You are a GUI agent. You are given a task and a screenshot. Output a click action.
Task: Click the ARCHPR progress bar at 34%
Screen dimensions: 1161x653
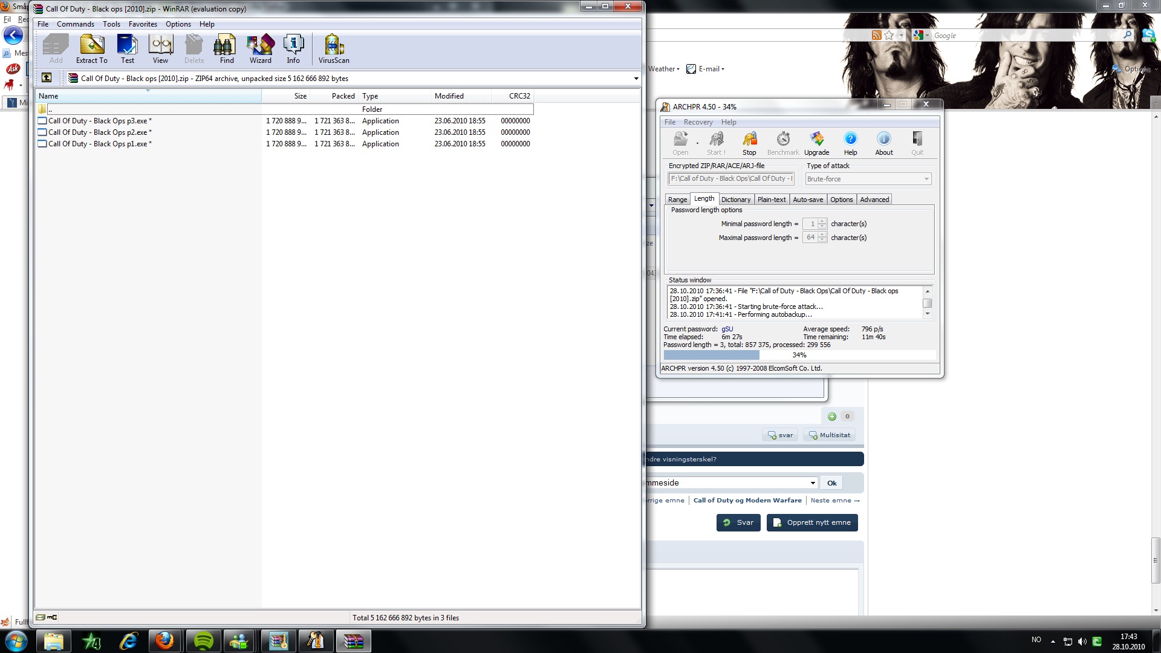click(x=799, y=356)
